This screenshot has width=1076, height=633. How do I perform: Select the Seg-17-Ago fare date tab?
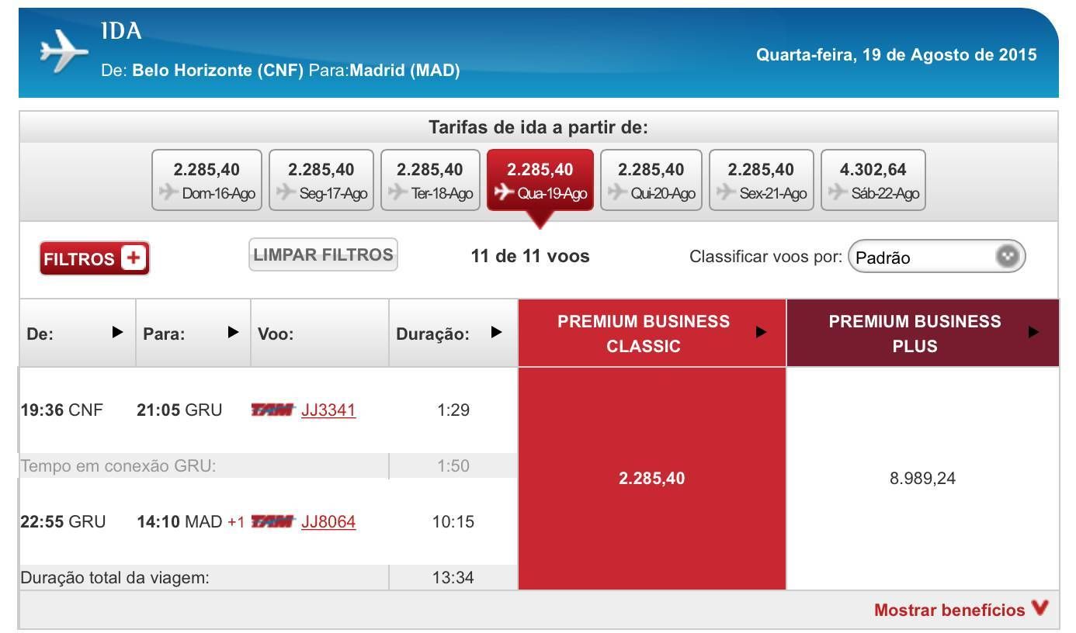click(x=321, y=180)
